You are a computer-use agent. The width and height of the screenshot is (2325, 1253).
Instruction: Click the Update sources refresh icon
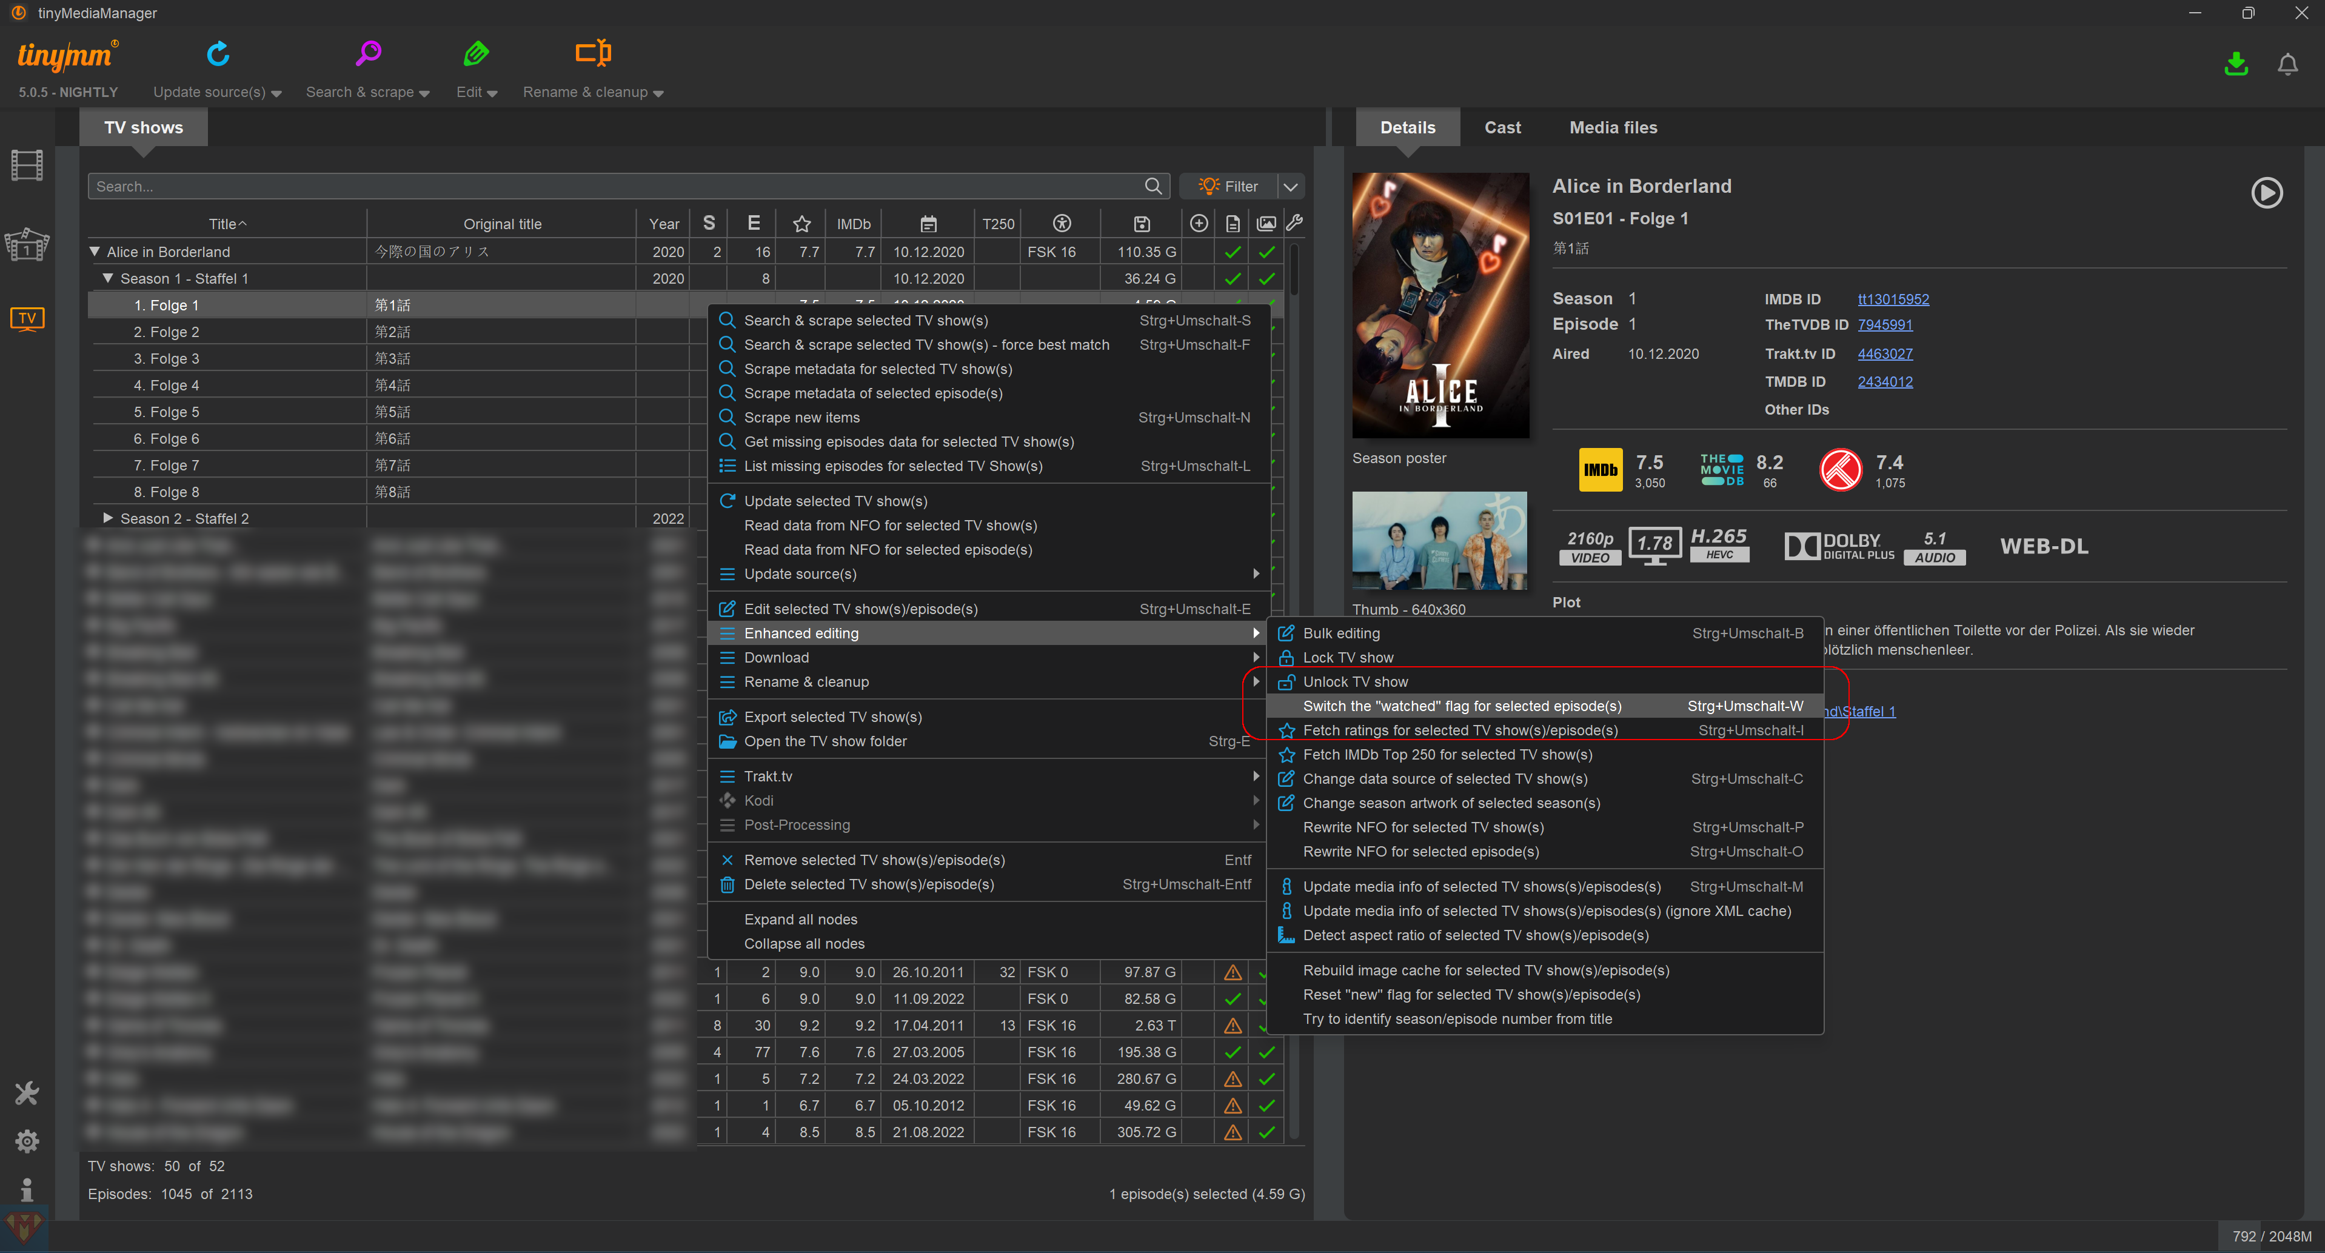click(x=218, y=54)
